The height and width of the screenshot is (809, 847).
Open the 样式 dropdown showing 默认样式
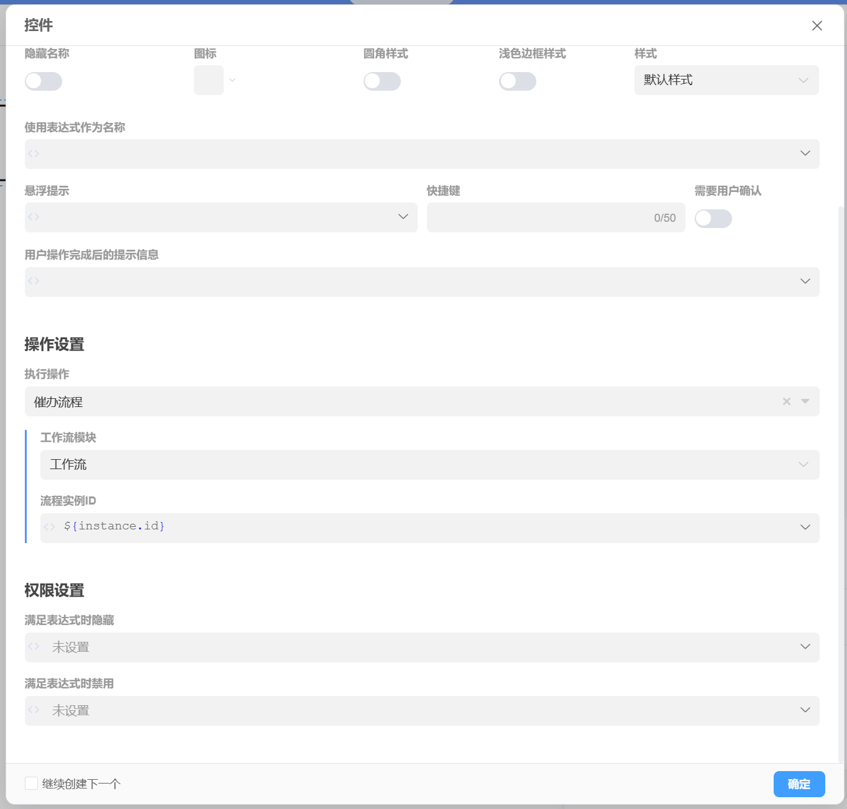726,80
